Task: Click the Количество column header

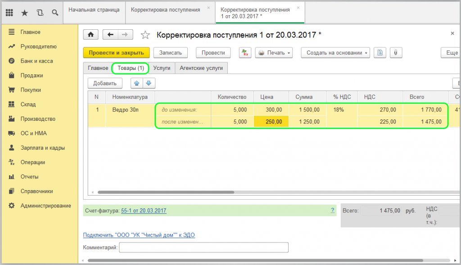Action: [x=232, y=97]
